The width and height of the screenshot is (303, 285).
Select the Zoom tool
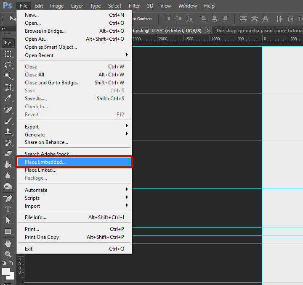(x=8, y=254)
